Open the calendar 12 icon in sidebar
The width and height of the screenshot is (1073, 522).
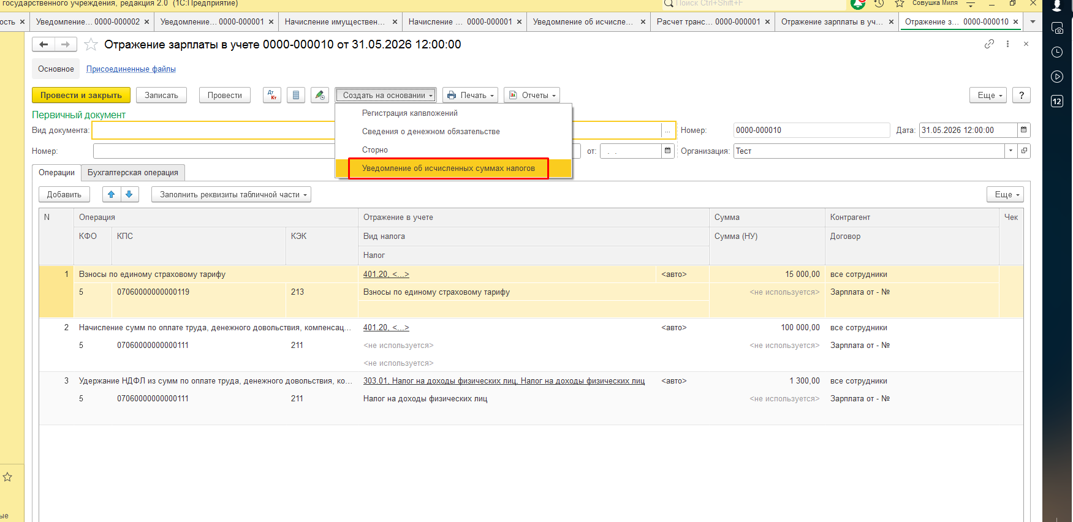point(1057,101)
